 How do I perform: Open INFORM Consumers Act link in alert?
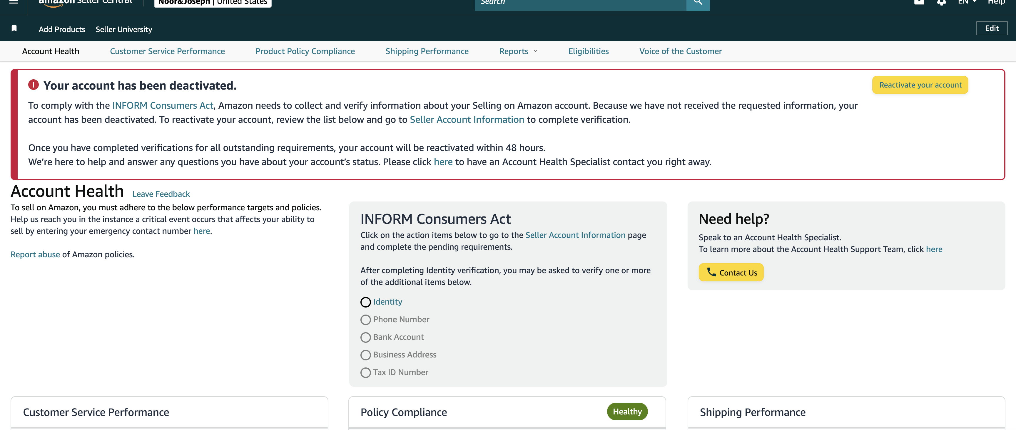click(x=163, y=106)
